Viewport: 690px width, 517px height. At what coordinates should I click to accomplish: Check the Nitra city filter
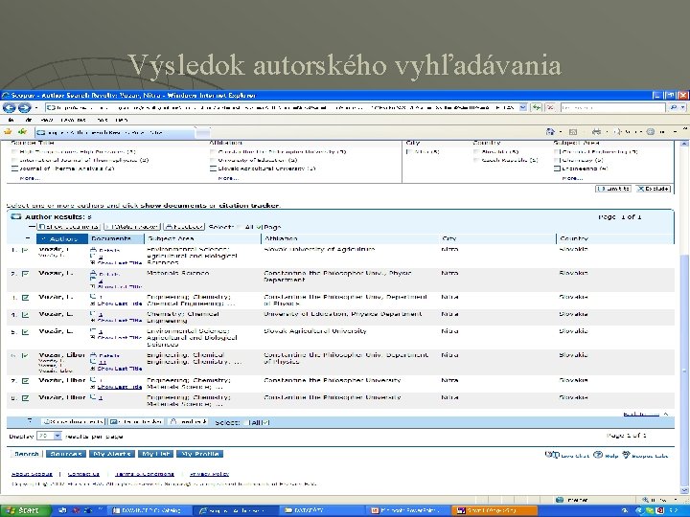[409, 151]
